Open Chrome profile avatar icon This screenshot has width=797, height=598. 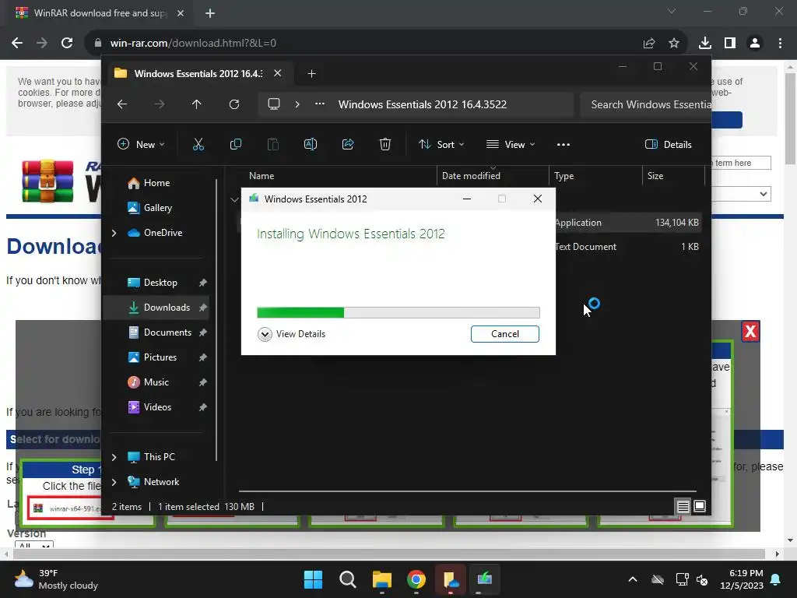pos(755,44)
